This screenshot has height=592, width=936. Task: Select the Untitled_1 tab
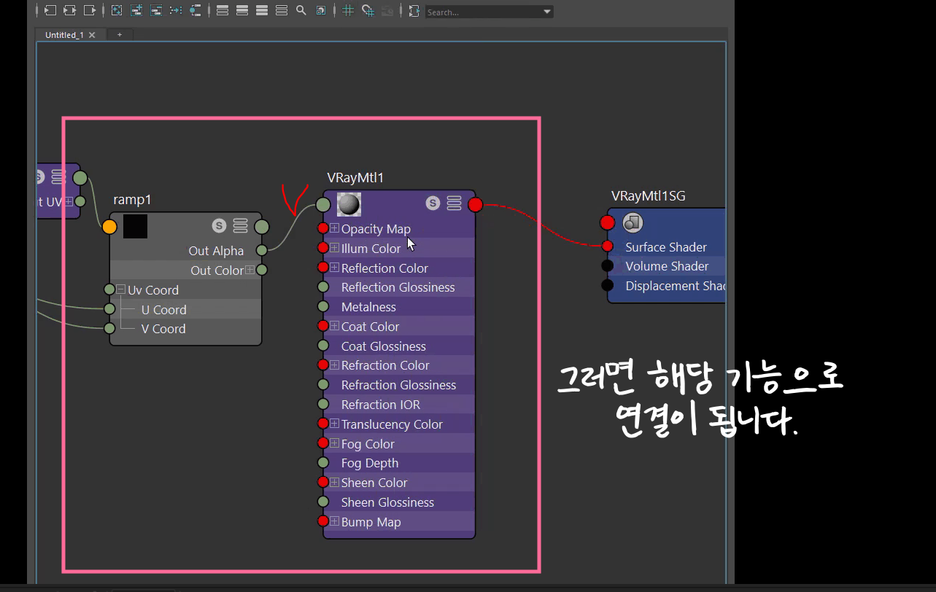pyautogui.click(x=64, y=34)
